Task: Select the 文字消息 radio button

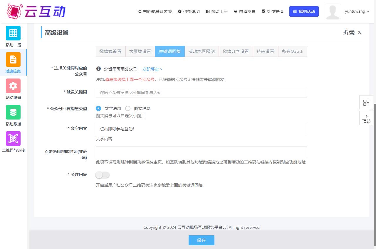Action: [x=98, y=108]
